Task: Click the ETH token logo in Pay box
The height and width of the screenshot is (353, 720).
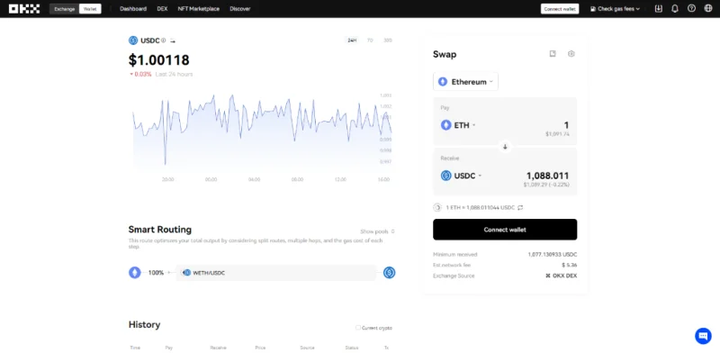Action: [445, 125]
